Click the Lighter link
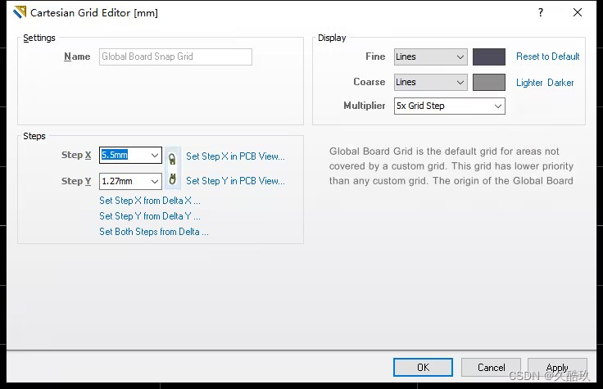This screenshot has height=389, width=603. coord(529,83)
